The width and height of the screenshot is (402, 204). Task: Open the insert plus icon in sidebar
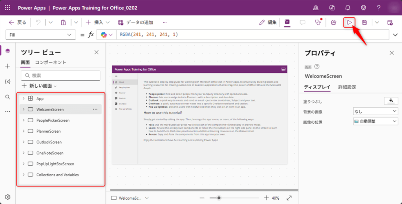coord(8,66)
